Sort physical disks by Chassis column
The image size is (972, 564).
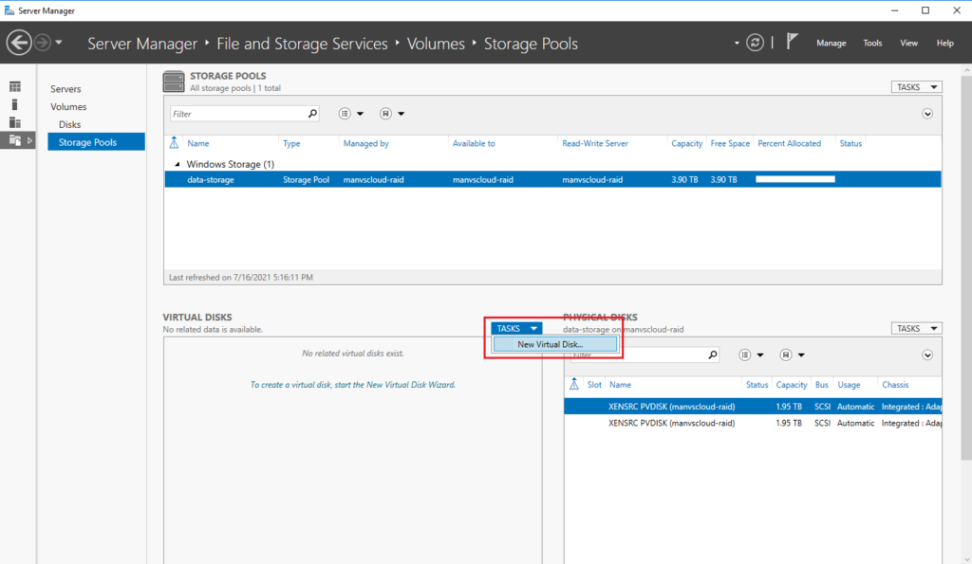895,385
